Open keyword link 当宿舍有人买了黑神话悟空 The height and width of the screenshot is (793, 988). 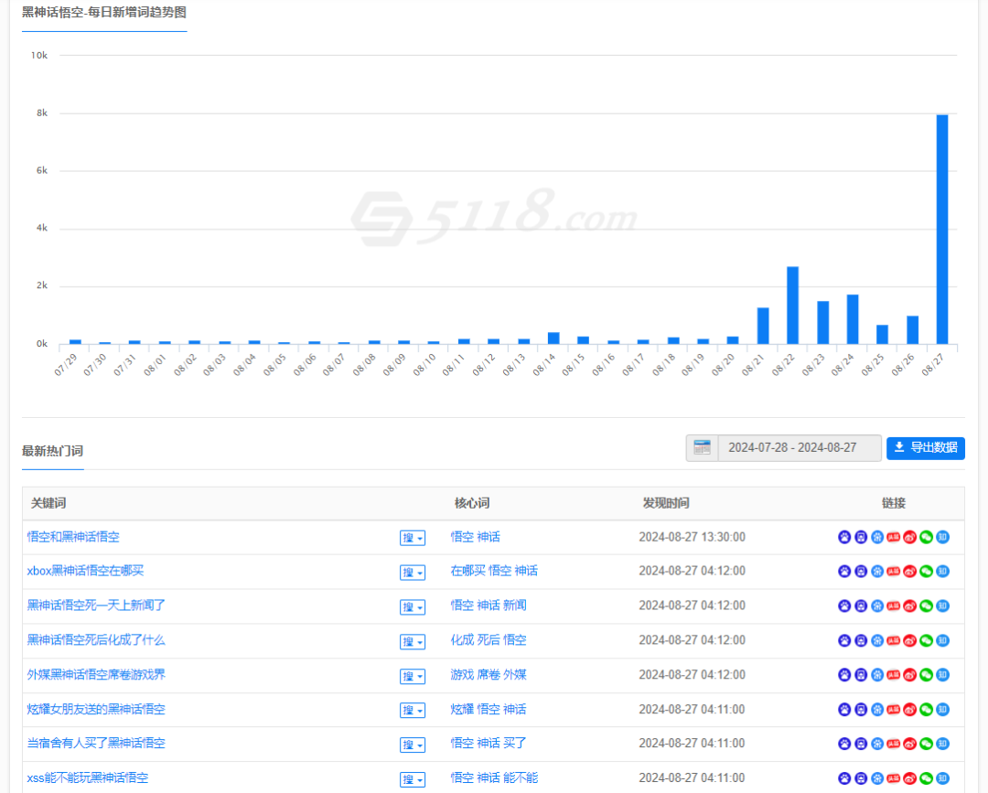point(96,744)
